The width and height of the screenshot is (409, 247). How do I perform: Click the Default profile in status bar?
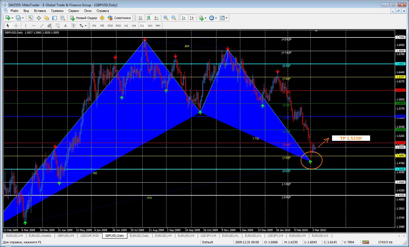pos(208,242)
